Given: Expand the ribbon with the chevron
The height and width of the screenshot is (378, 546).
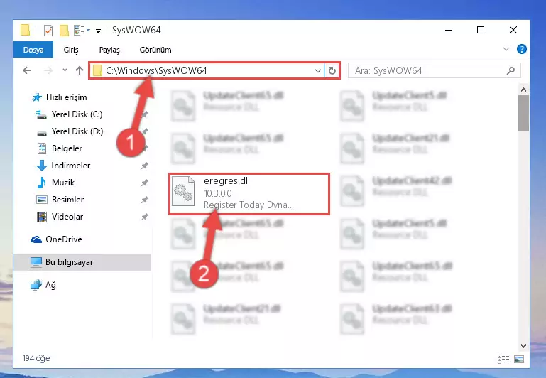Looking at the screenshot, I should coord(506,50).
